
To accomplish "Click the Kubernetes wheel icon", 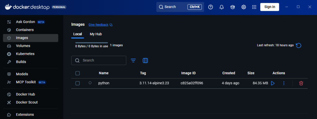I will click(9, 54).
